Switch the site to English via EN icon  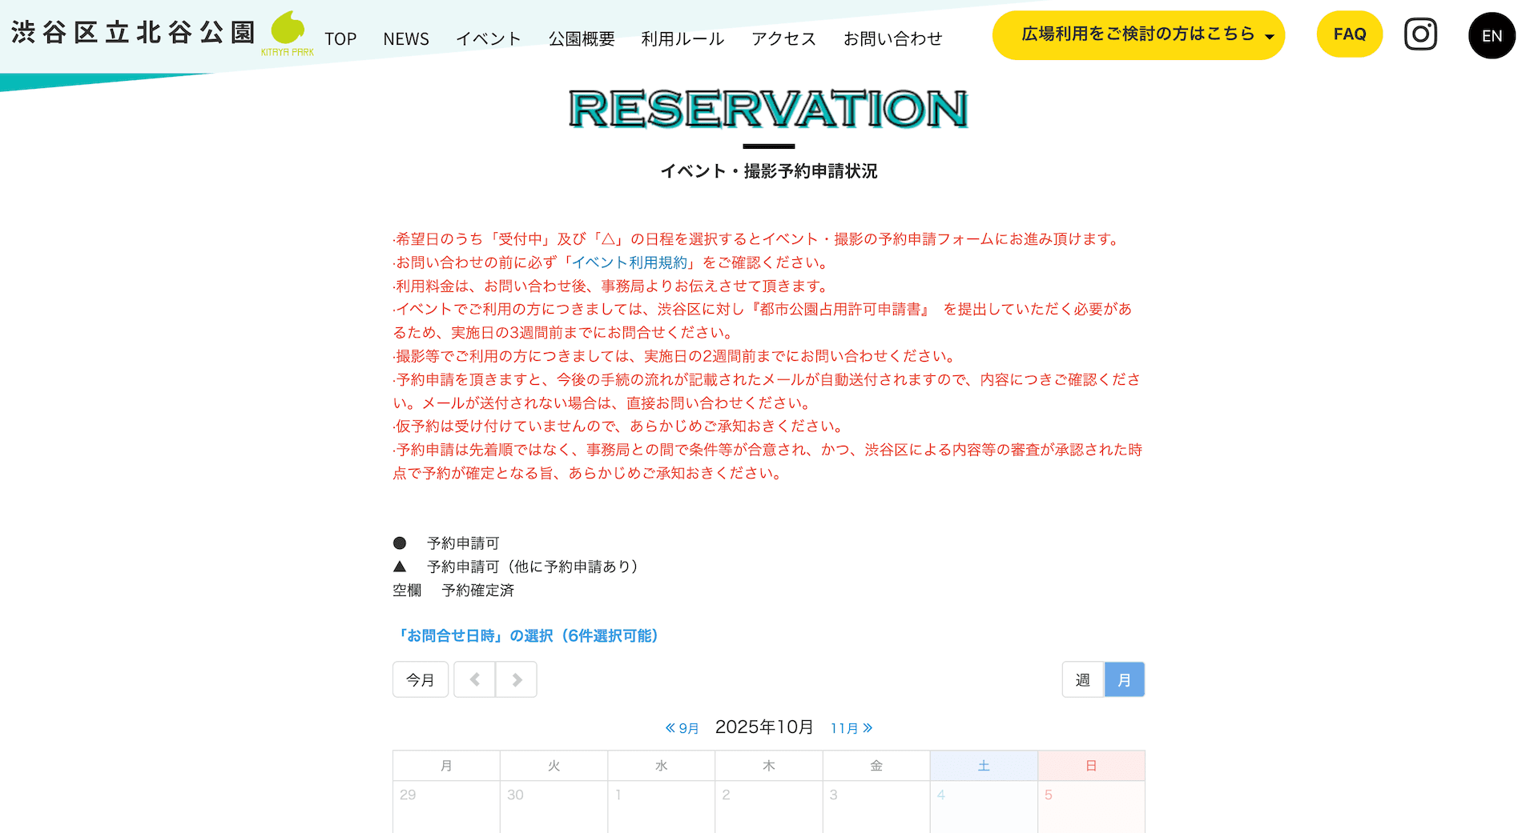coord(1492,35)
